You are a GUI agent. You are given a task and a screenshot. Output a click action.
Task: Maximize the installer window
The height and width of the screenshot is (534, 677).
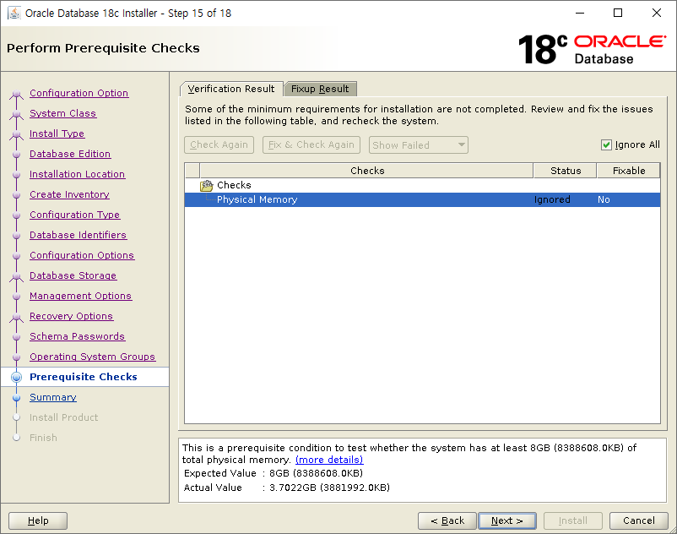point(618,13)
